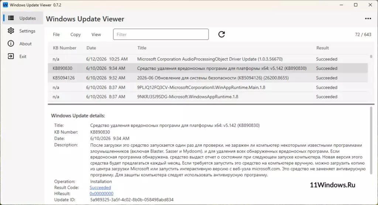The height and width of the screenshot is (205, 378).
Task: Open the 0x00000000 HResult link
Action: [102, 194]
